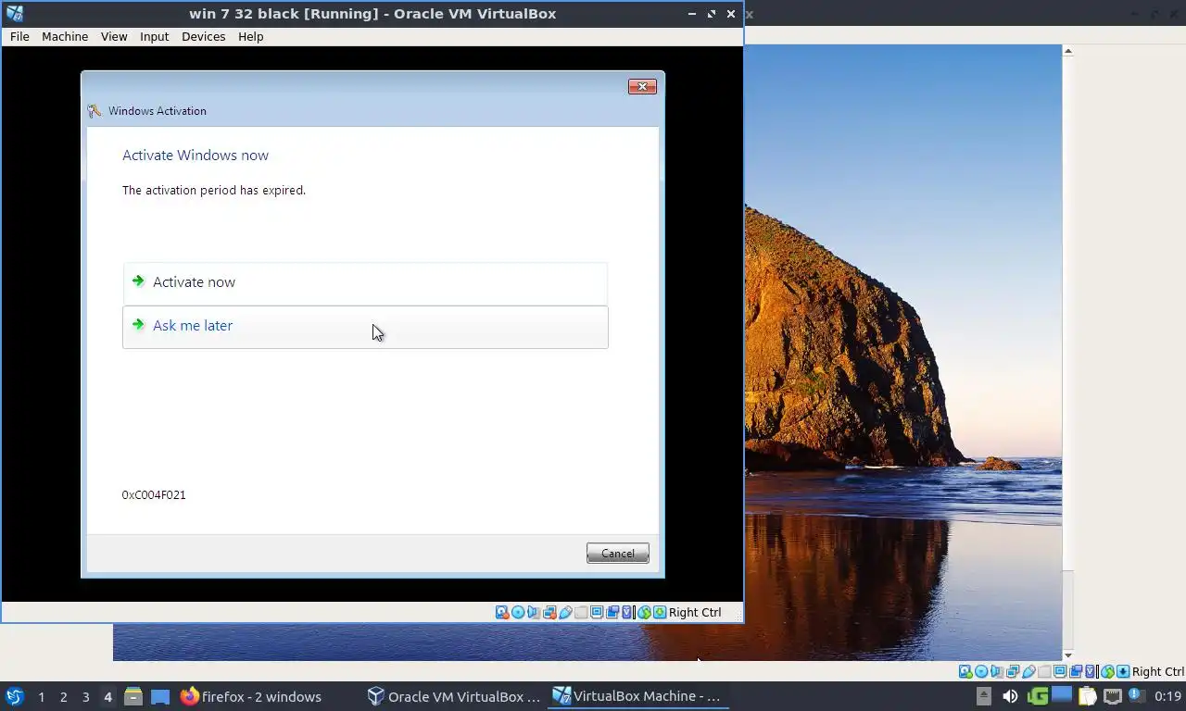
Task: Click USB indicator in background VM window
Action: coord(1028,671)
